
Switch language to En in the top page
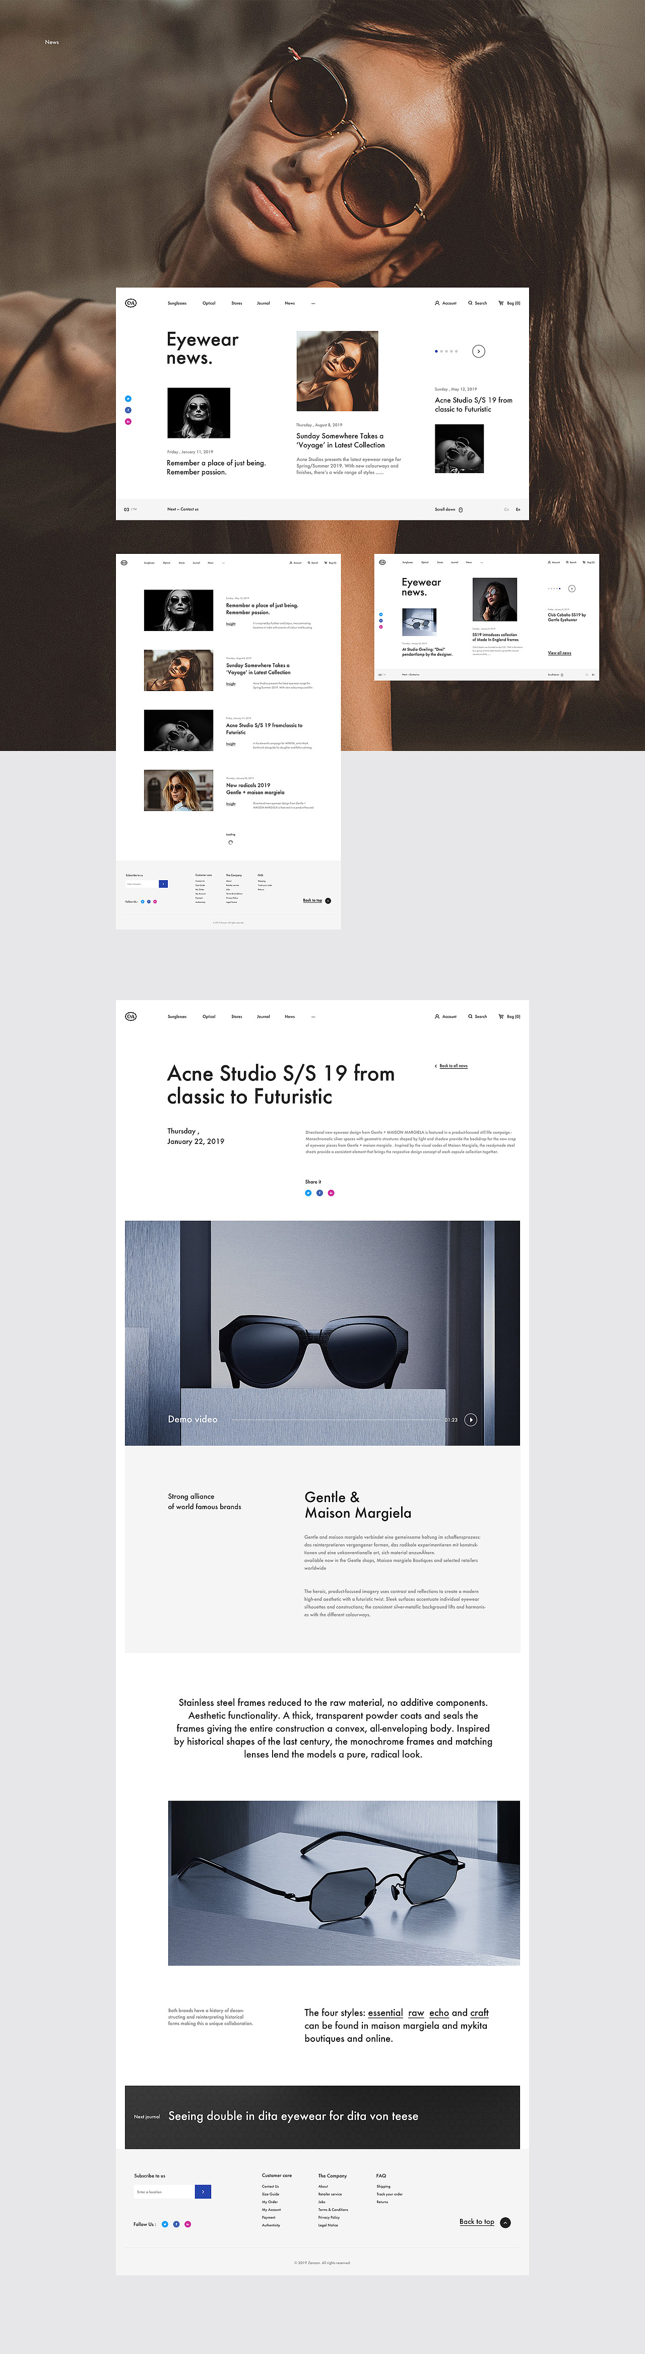tap(518, 509)
